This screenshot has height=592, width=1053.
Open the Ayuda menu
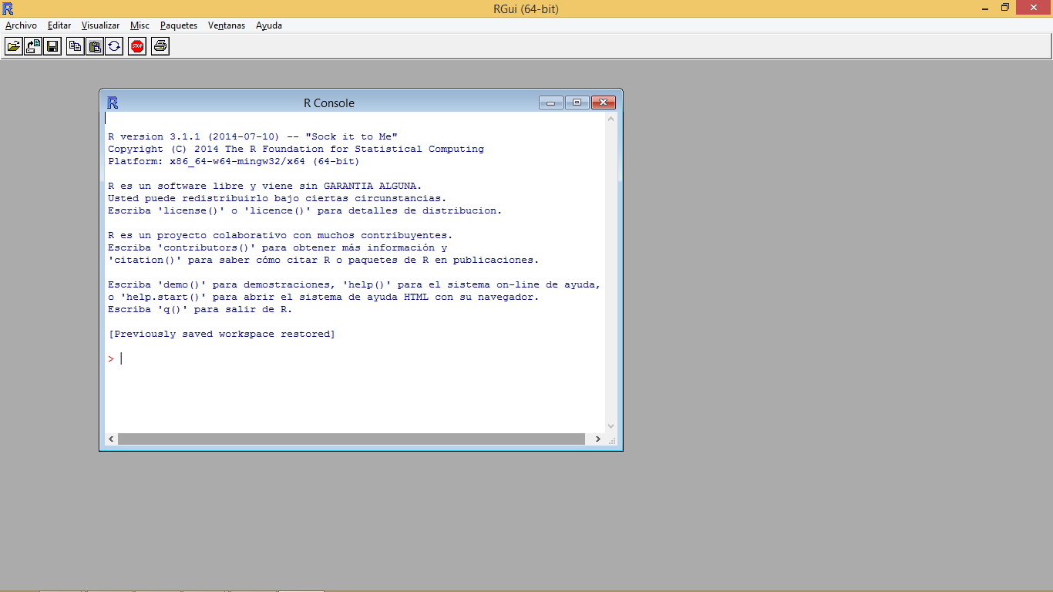(x=269, y=25)
